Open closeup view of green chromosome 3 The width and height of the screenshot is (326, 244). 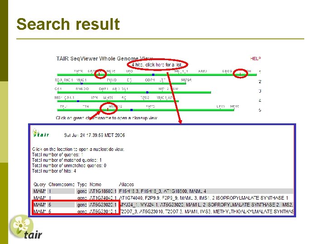click(134, 92)
